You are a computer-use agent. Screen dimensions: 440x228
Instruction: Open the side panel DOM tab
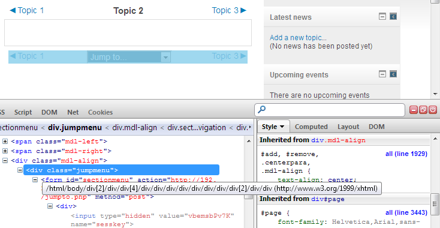pyautogui.click(x=376, y=127)
